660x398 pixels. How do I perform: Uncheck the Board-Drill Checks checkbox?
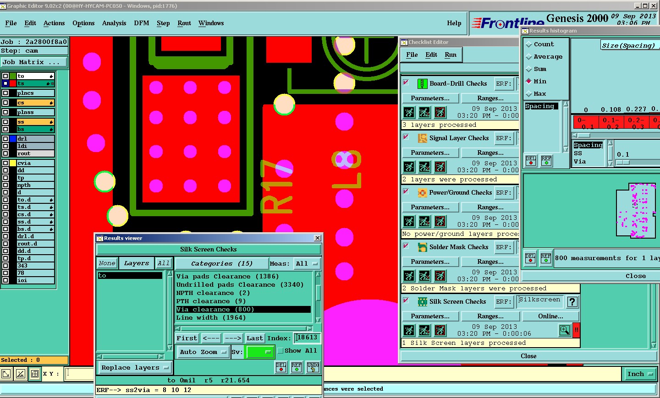tap(406, 82)
